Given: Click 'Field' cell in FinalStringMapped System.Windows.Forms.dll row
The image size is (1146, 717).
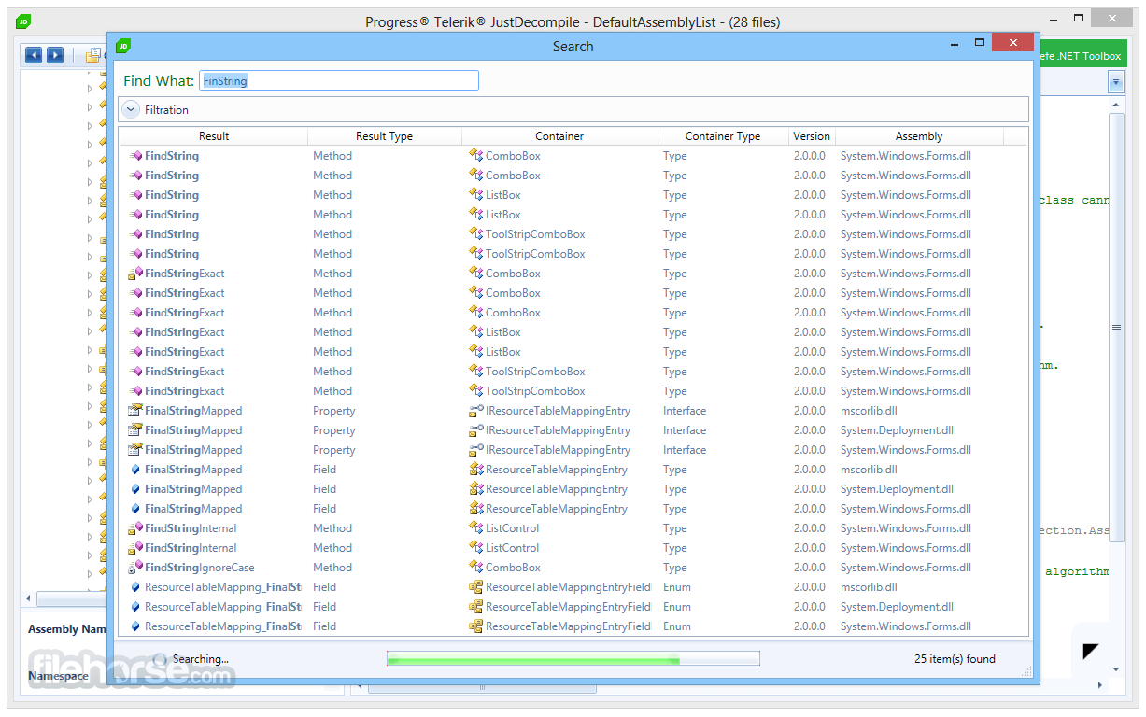Looking at the screenshot, I should coord(324,509).
